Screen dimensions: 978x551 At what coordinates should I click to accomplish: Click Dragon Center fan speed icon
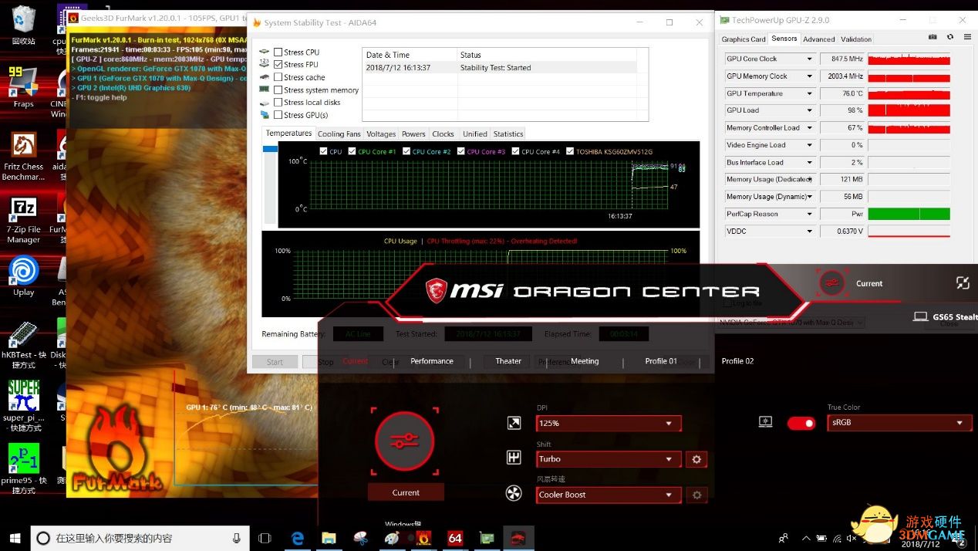(x=514, y=494)
